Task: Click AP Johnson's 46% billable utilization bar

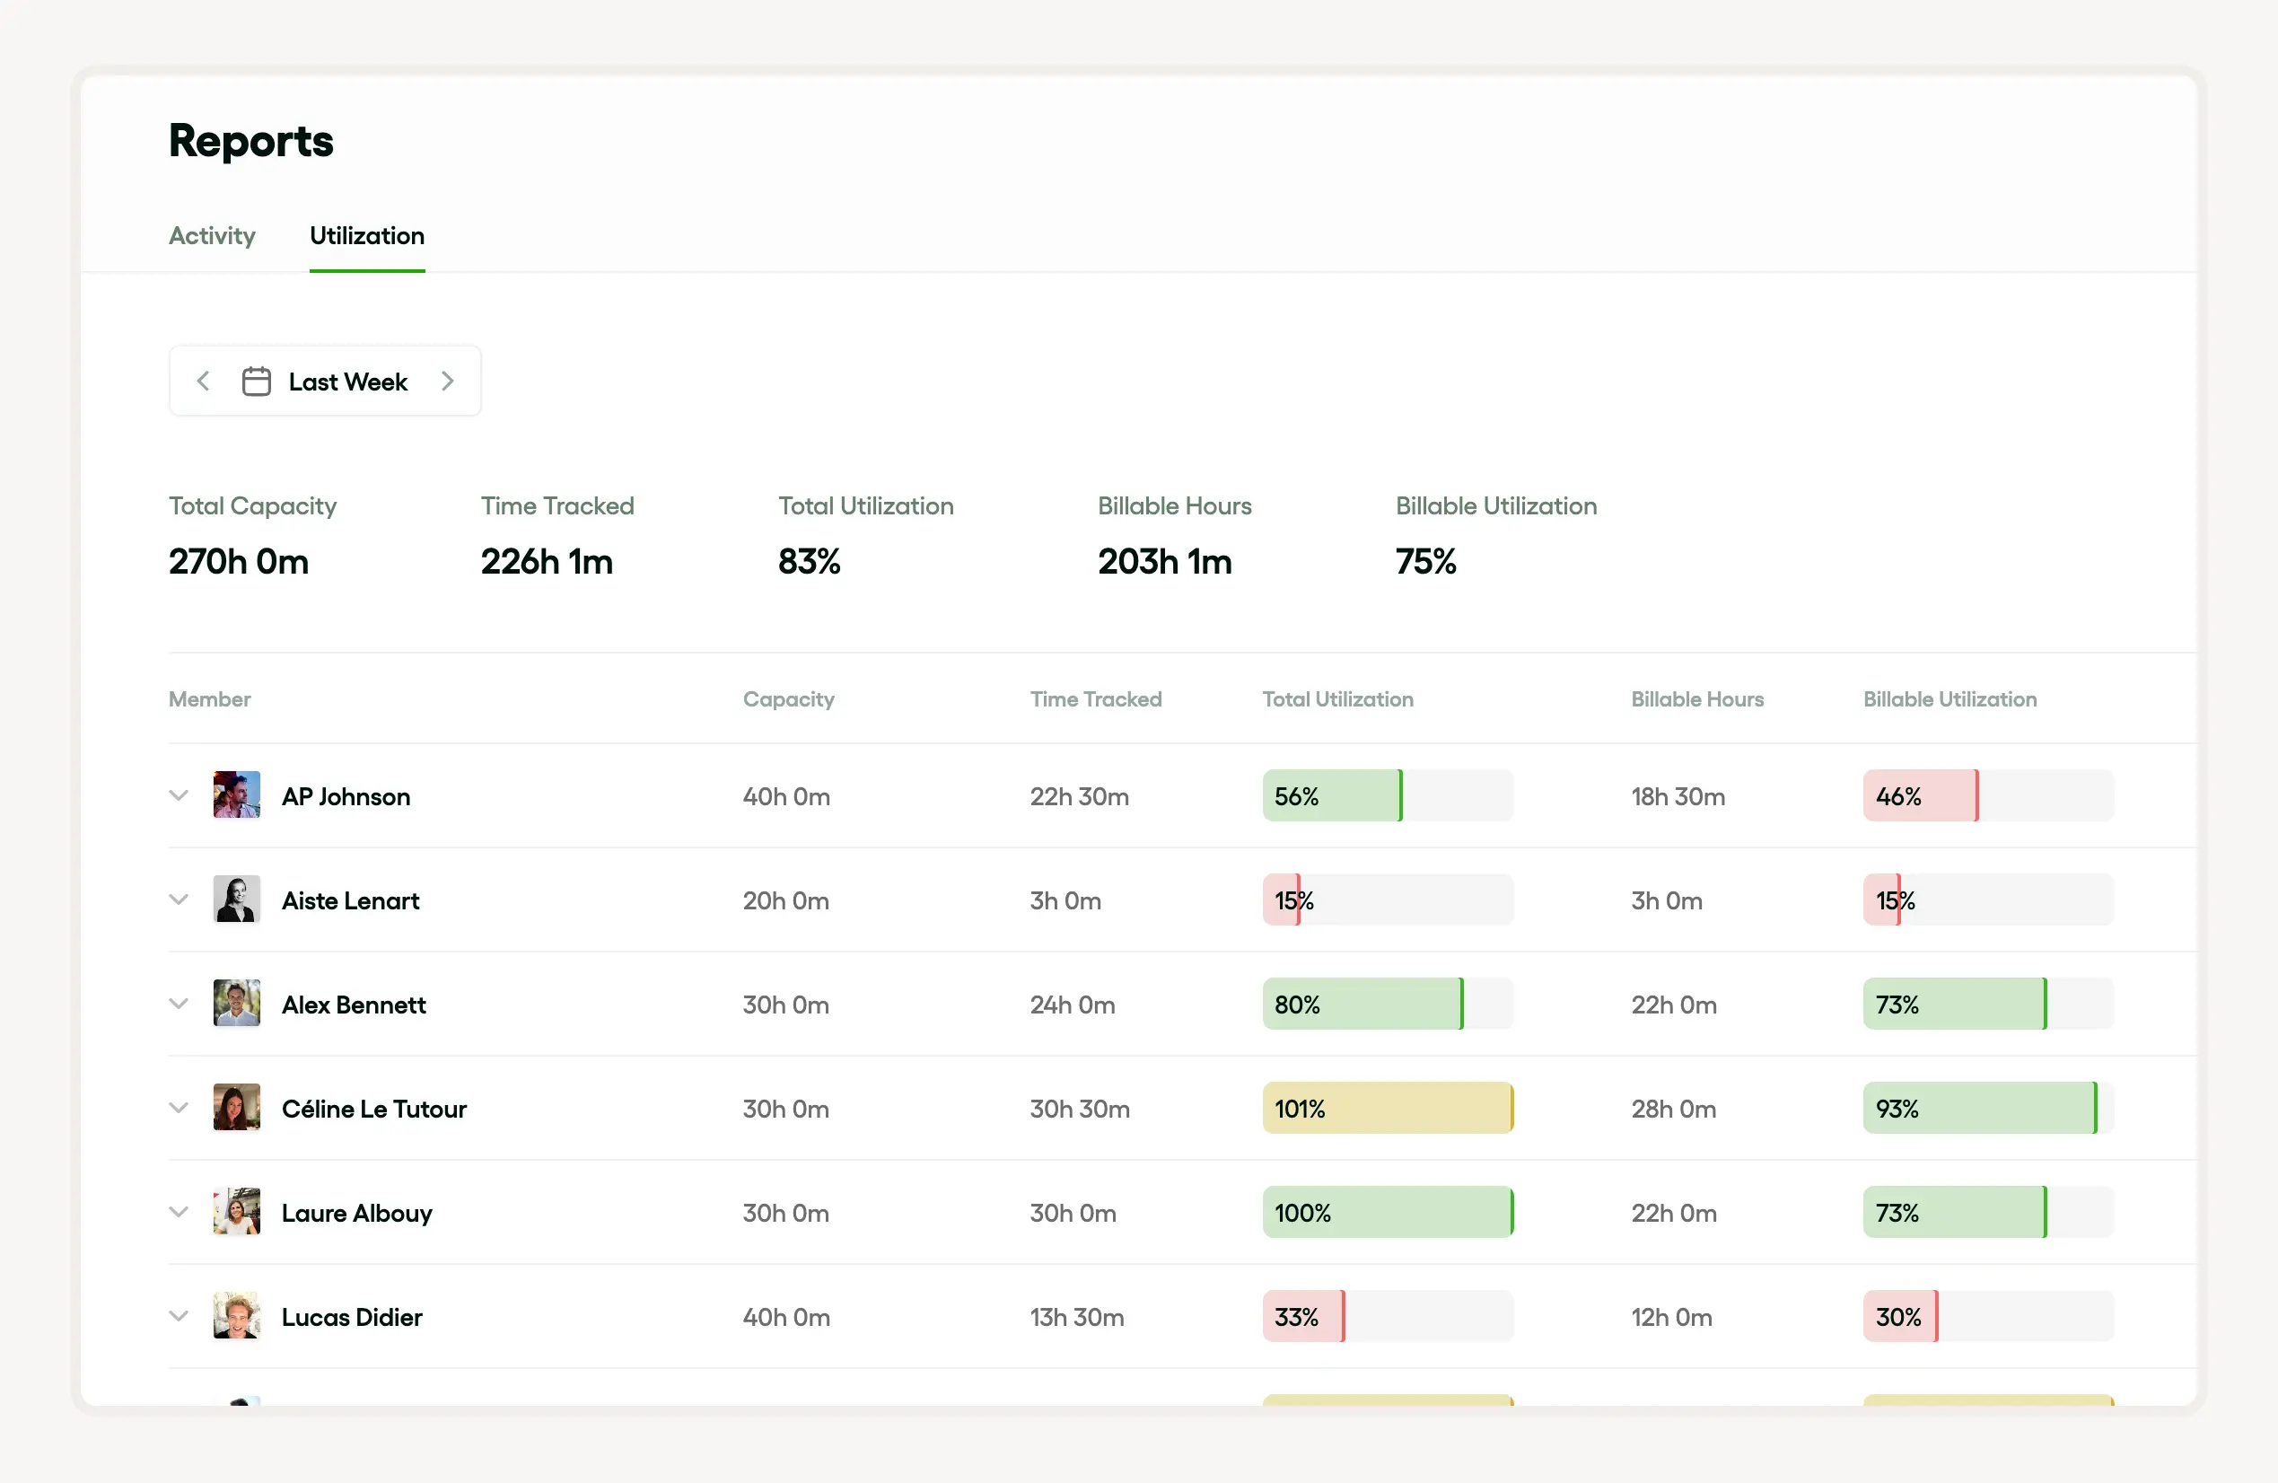Action: coord(1987,794)
